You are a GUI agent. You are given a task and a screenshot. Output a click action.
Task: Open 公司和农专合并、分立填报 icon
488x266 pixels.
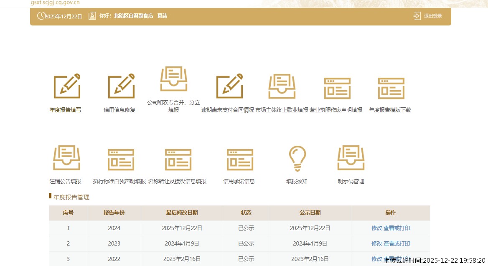coord(174,79)
